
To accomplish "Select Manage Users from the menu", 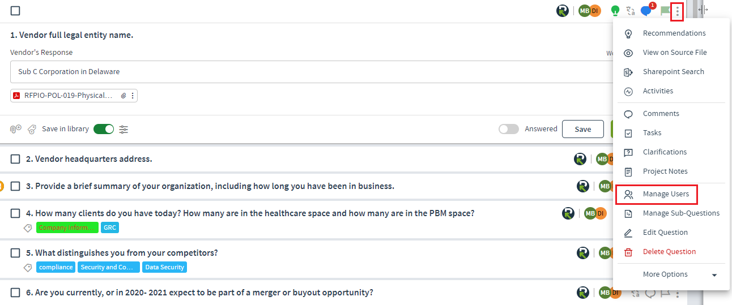I will click(x=657, y=194).
